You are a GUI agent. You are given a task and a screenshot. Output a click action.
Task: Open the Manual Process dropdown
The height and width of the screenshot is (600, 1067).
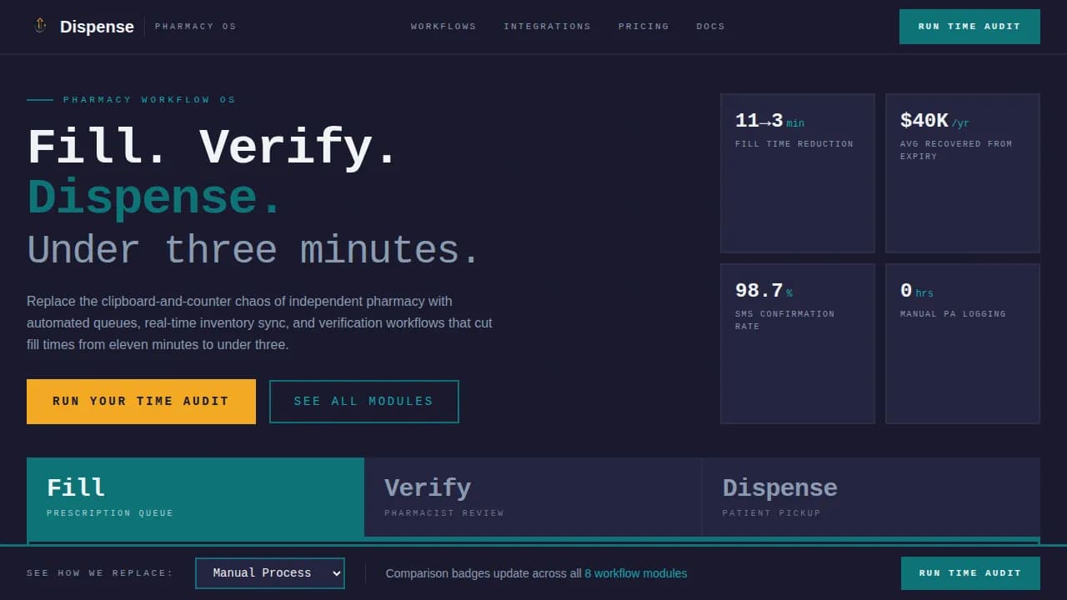[x=270, y=573]
